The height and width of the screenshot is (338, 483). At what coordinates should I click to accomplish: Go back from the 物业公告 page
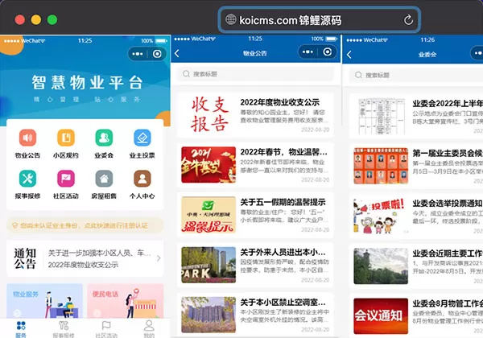(177, 53)
